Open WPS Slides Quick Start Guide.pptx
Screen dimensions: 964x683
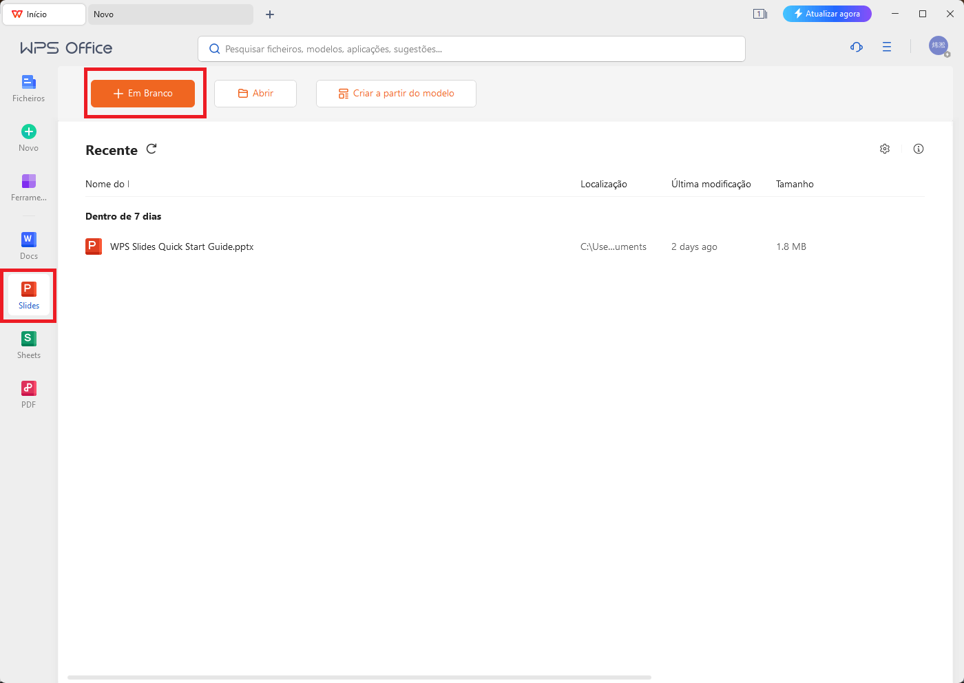click(x=182, y=246)
